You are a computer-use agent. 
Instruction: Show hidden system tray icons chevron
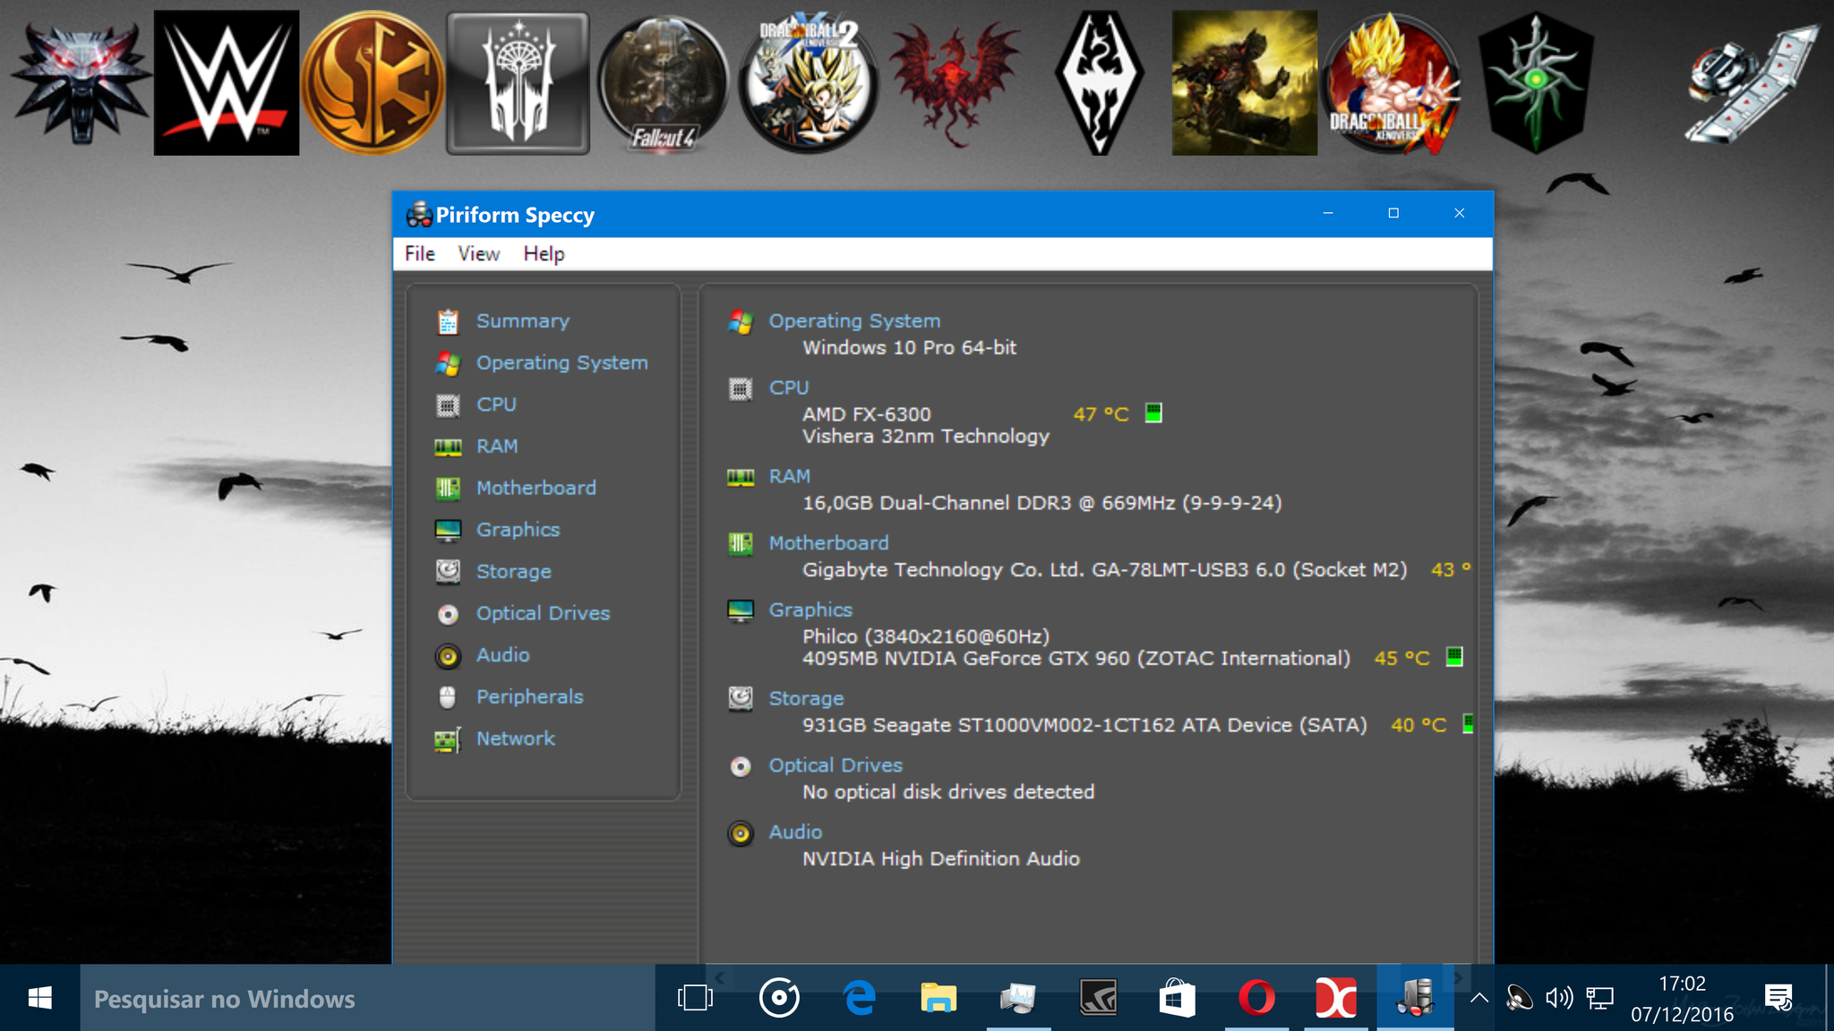[1479, 998]
